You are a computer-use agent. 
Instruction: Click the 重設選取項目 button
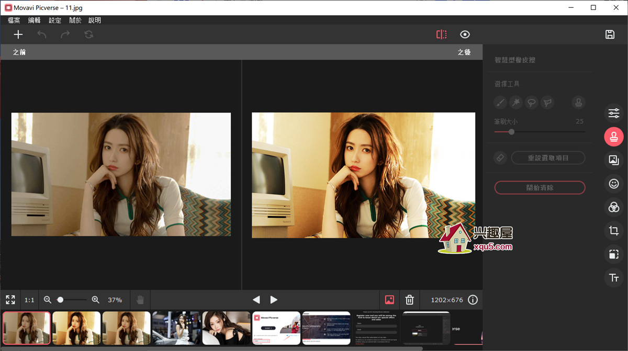tap(548, 157)
